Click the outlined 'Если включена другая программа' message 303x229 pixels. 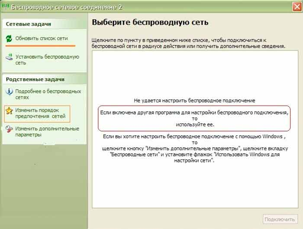point(194,118)
